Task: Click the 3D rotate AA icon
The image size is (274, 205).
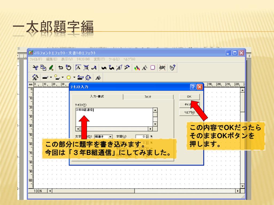Action: coord(35,77)
